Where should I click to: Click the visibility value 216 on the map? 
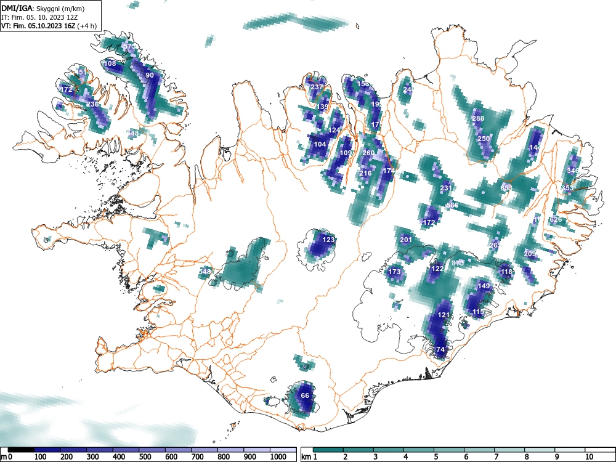pyautogui.click(x=365, y=173)
